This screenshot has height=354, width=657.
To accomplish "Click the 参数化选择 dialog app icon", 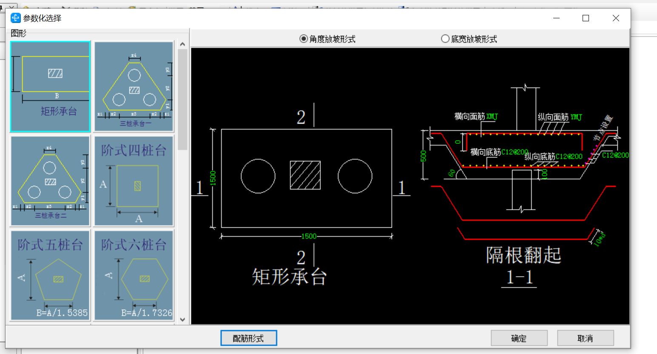I will coord(15,18).
